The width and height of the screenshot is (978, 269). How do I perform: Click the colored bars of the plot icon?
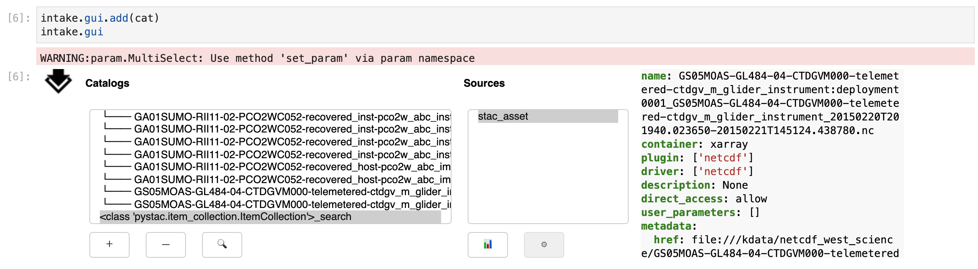[x=488, y=244]
